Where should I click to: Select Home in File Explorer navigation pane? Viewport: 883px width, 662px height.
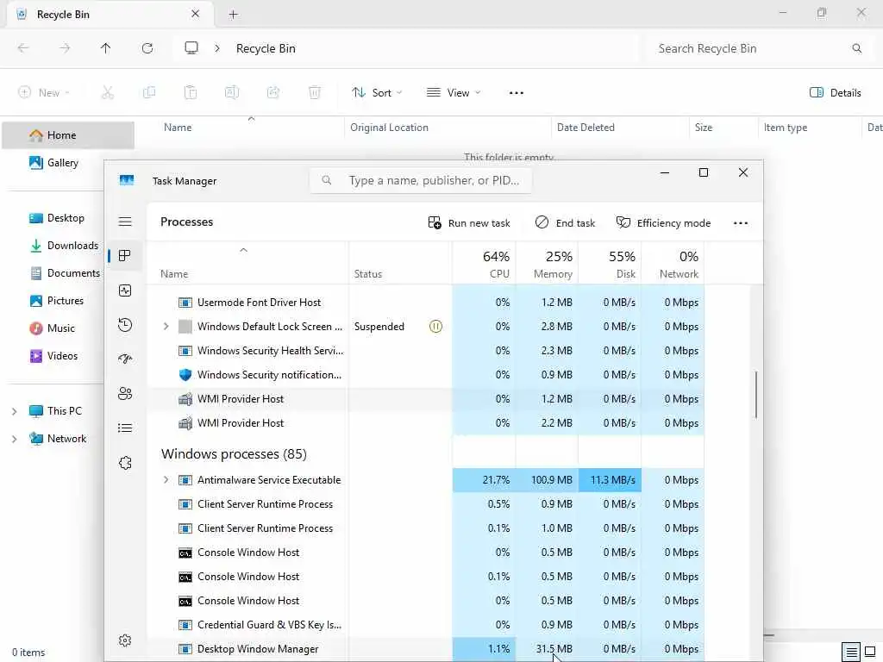(68, 135)
